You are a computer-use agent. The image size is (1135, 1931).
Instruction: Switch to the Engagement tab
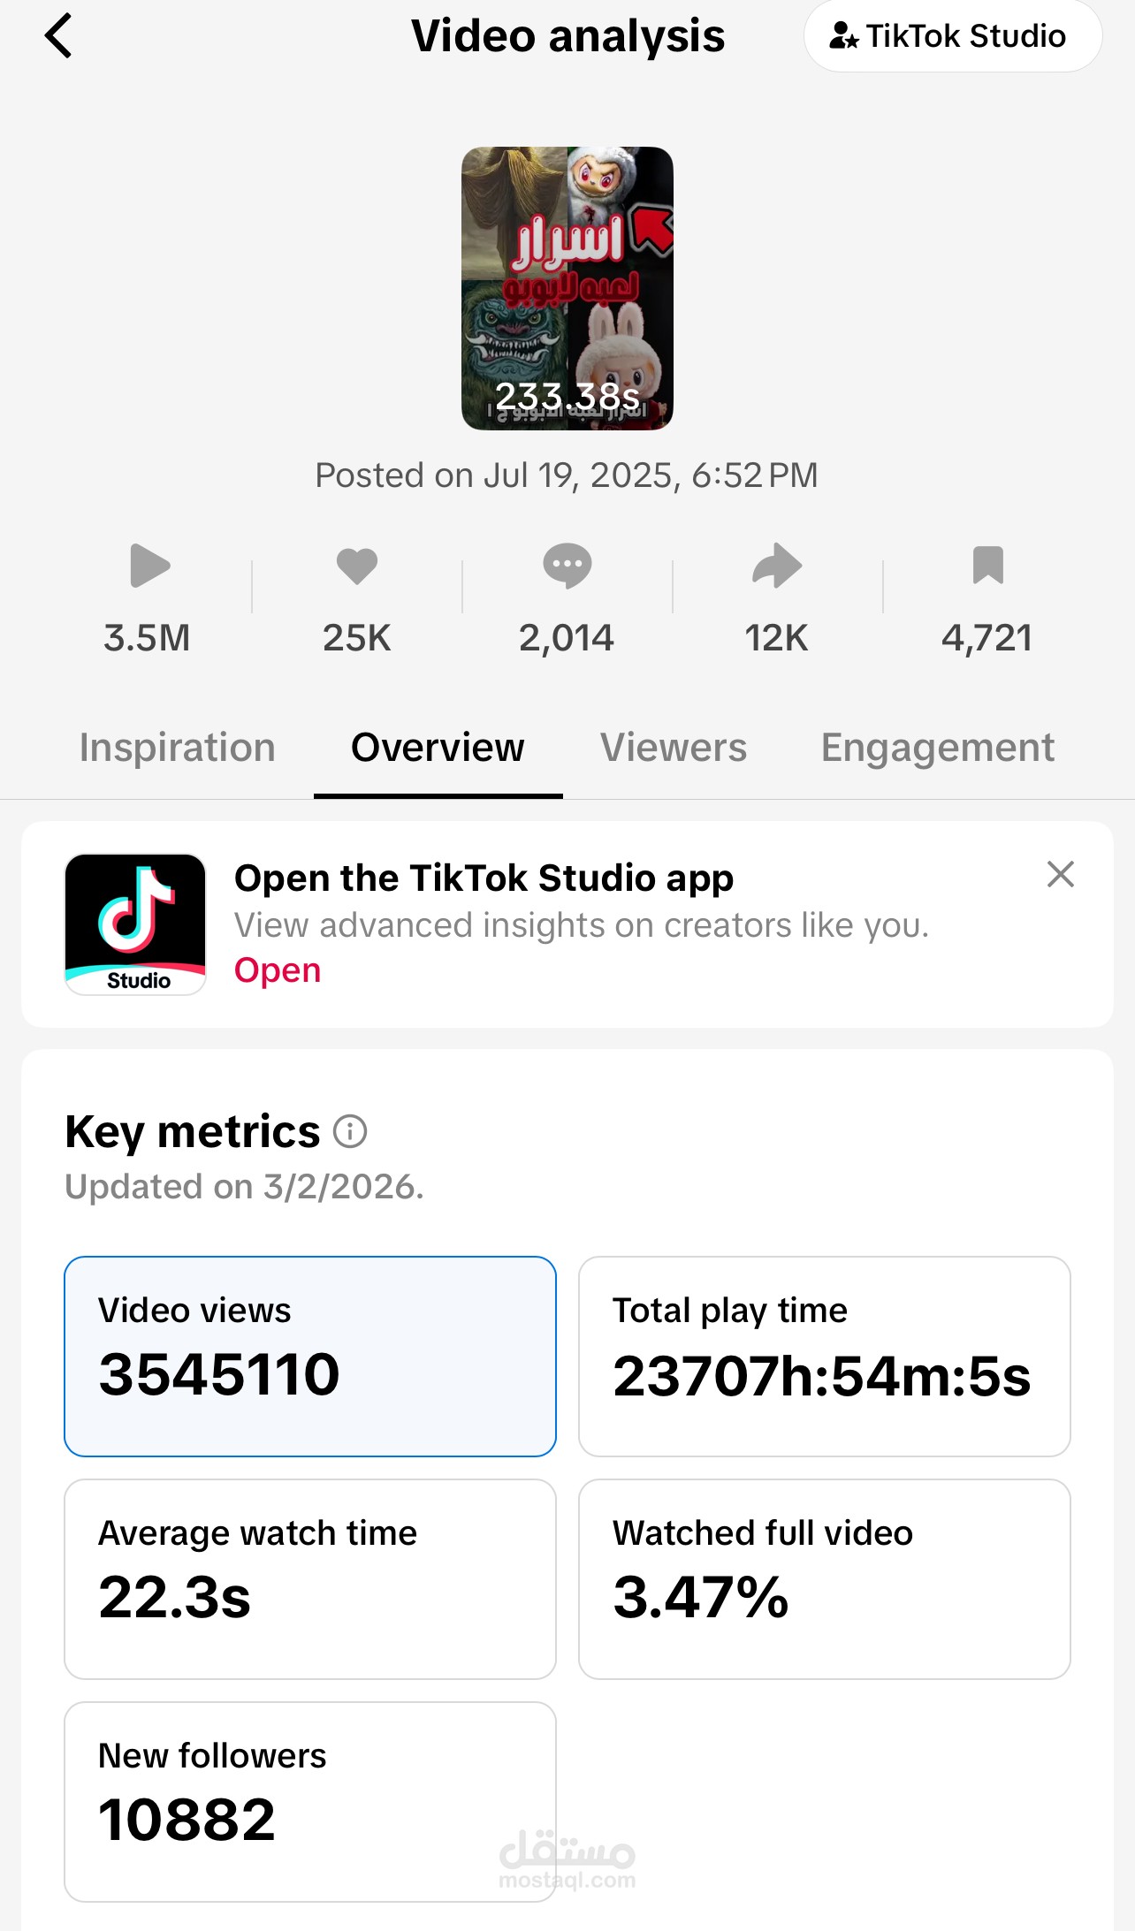[x=937, y=748]
